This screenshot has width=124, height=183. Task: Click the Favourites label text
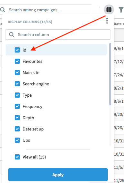tap(32, 62)
